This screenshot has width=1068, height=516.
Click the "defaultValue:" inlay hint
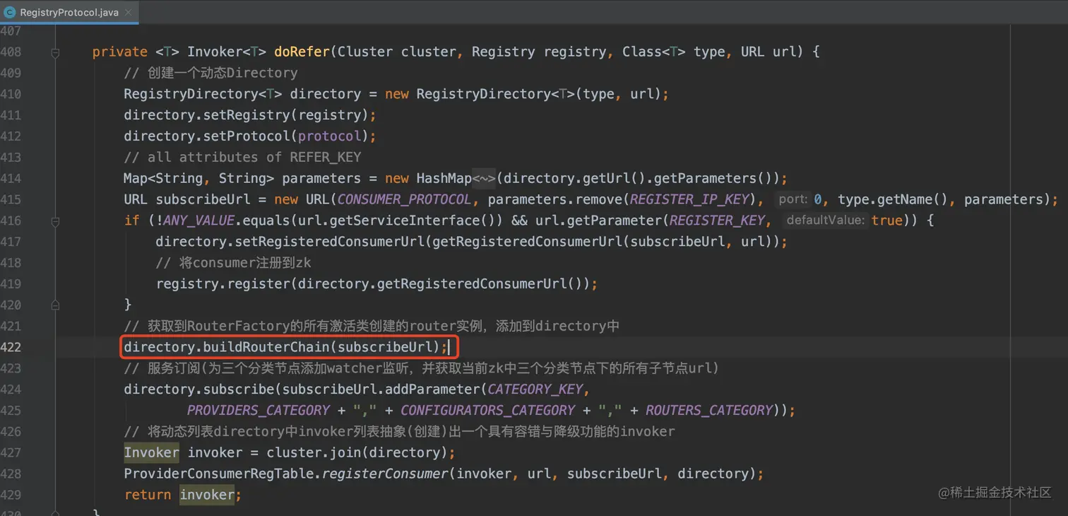pos(825,221)
